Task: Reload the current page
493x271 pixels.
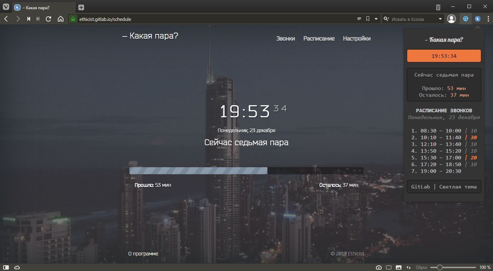Action: click(x=49, y=19)
